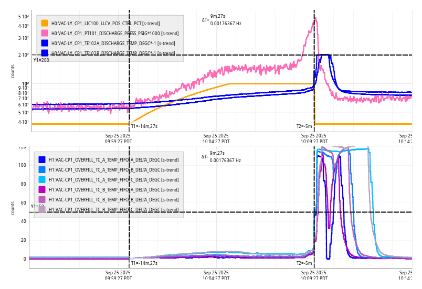This screenshot has width=422, height=289.
Task: Click orange swatch for LIC100_LLCV_POS_CTRL_PCT
Action: click(45, 23)
